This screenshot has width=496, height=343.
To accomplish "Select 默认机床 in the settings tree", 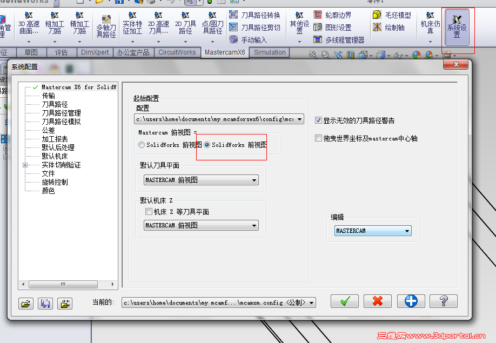I will pos(55,156).
